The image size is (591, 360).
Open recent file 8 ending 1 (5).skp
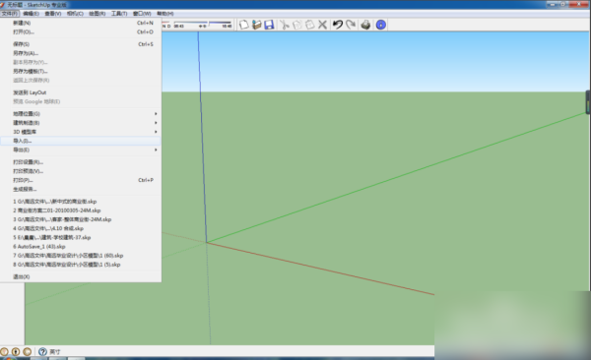coord(81,265)
